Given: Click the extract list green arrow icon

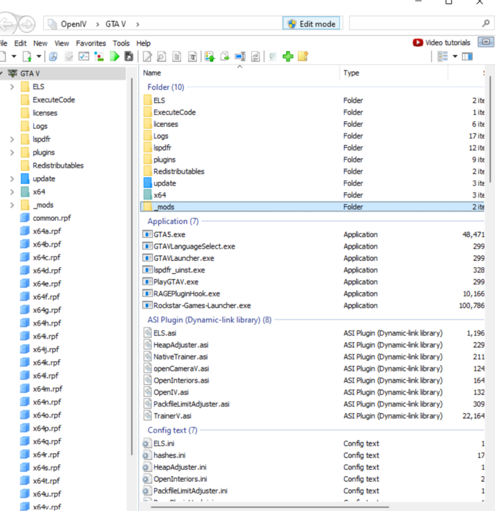Looking at the screenshot, I should [x=210, y=57].
